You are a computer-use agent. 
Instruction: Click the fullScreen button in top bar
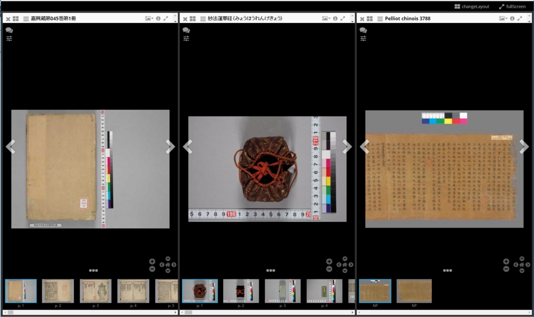pos(512,6)
